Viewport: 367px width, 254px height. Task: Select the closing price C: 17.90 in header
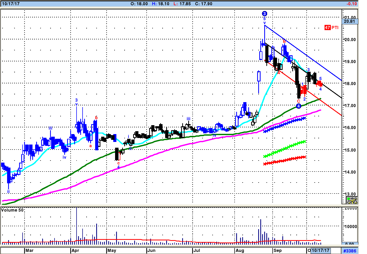pos(204,4)
